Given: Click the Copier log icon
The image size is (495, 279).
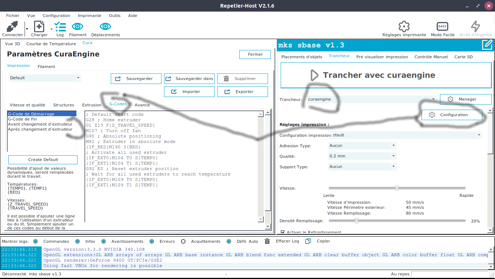Looking at the screenshot, I should pos(308,241).
